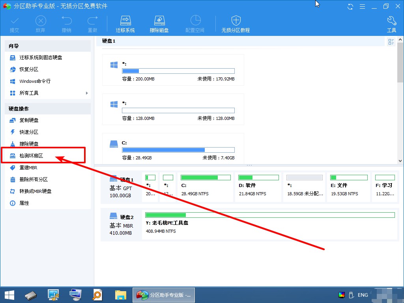Click the partition list scroll up arrow
The image size is (404, 303).
coord(400,40)
